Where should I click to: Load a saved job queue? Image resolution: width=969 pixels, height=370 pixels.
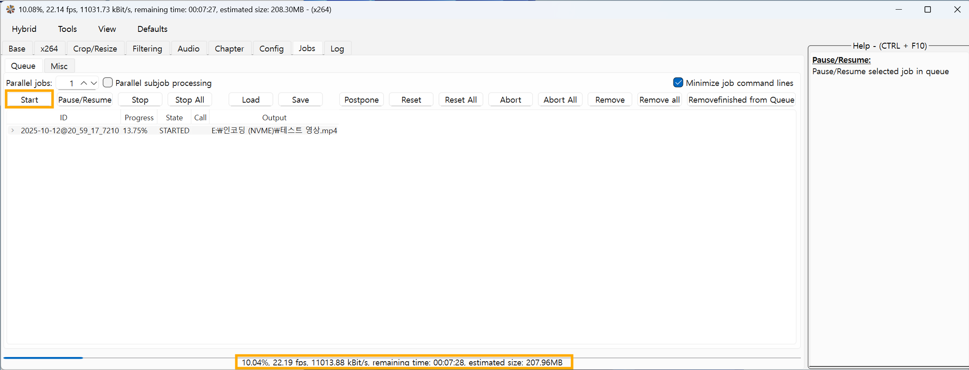pyautogui.click(x=251, y=100)
